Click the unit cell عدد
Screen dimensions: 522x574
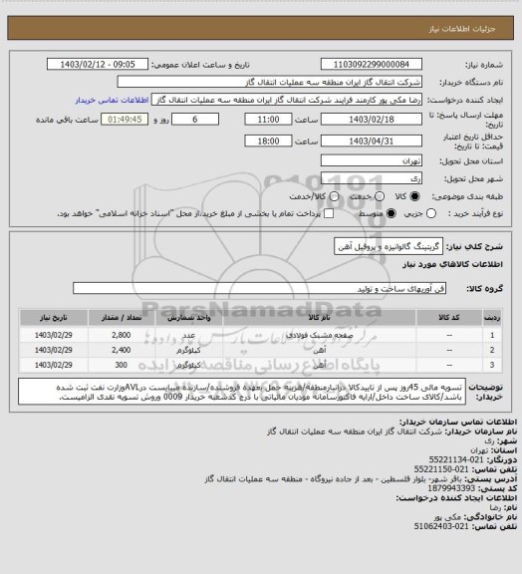click(x=189, y=335)
